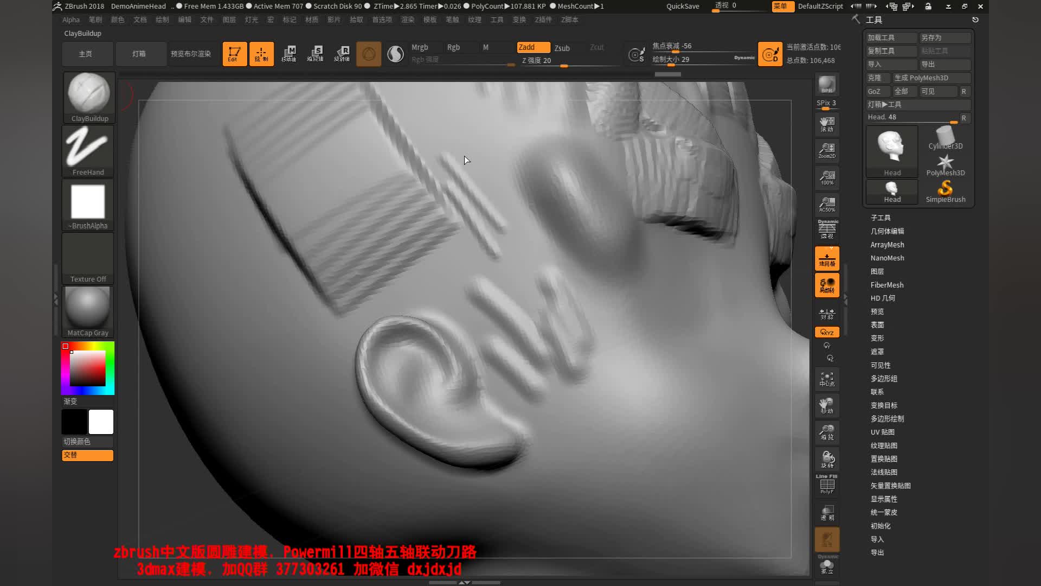Toggle Edit mode in the top shelf

[x=234, y=54]
